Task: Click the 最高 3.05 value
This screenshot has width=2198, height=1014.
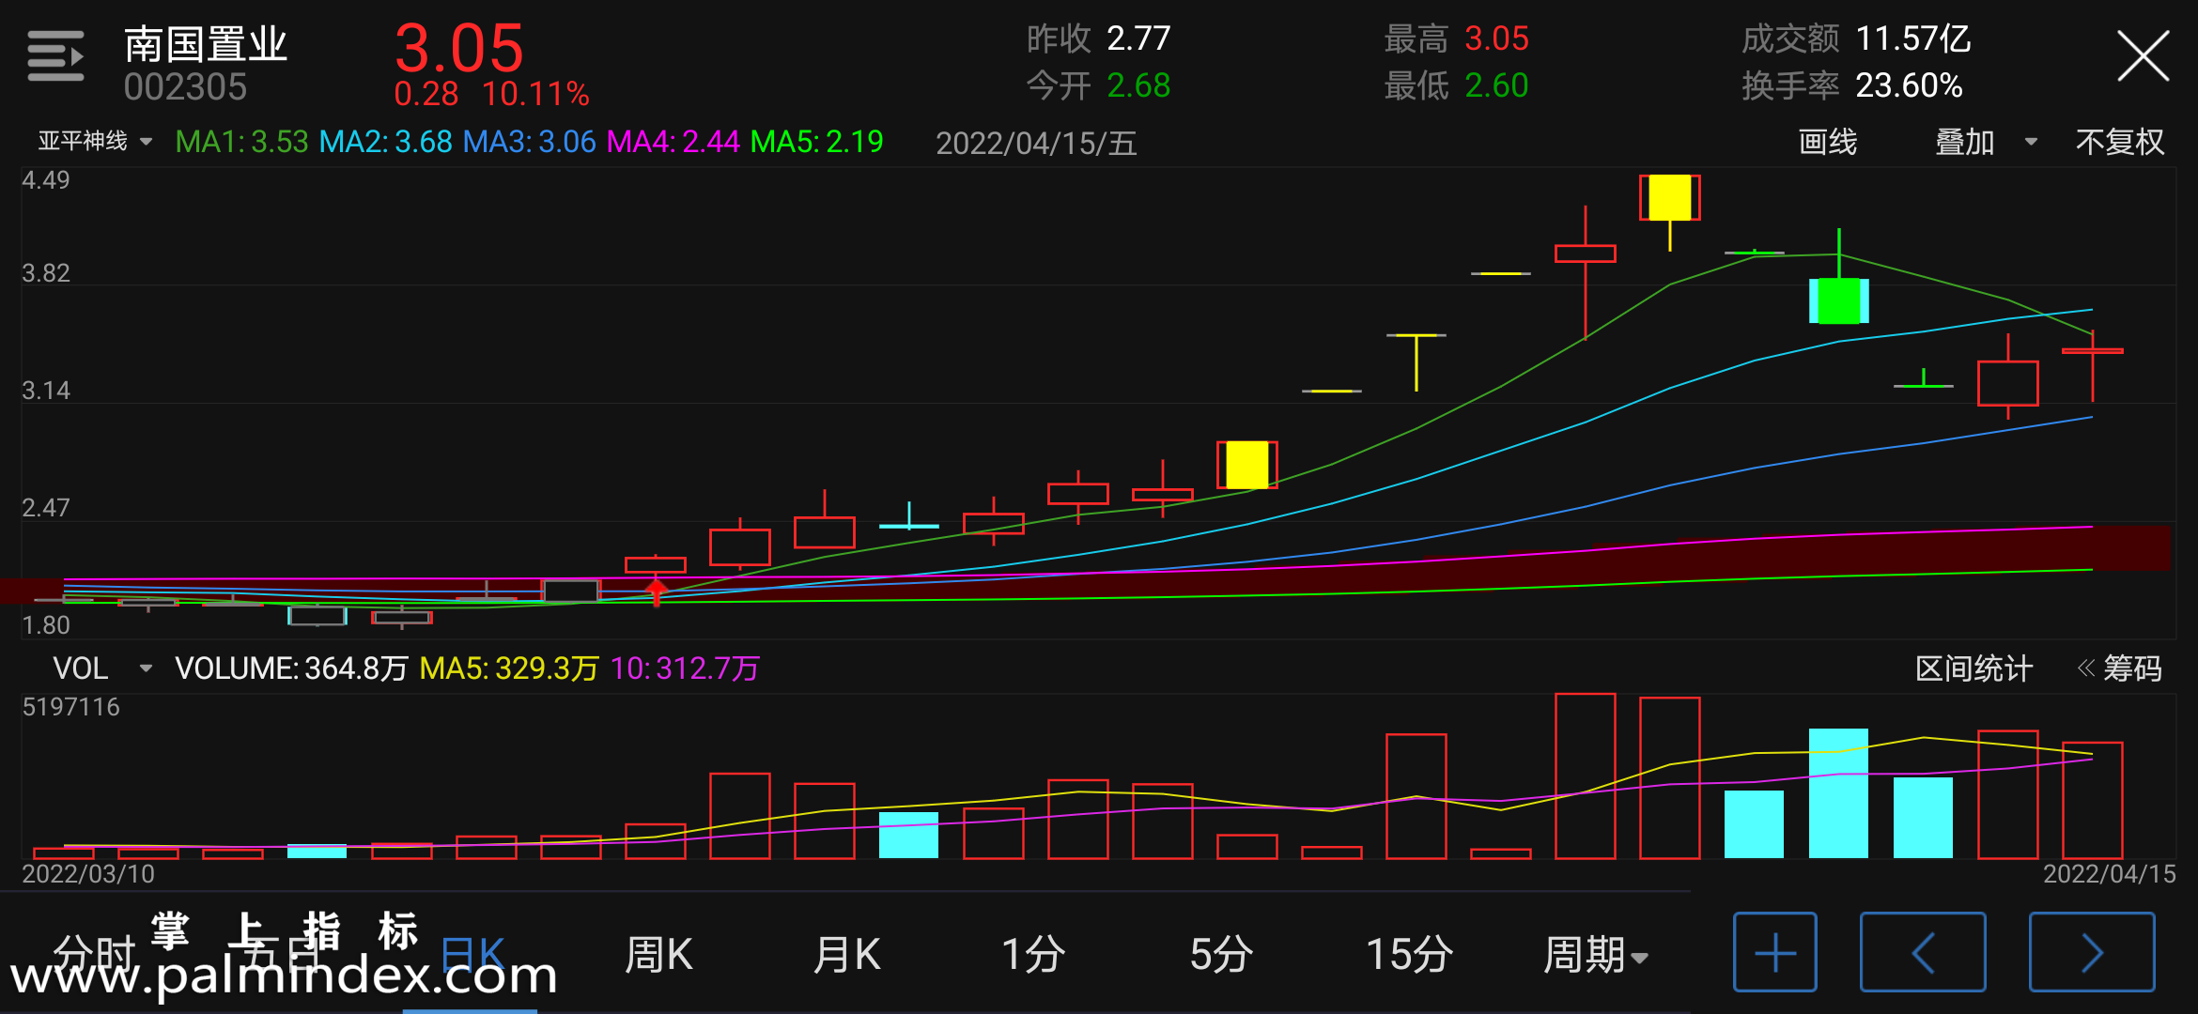Action: [x=1456, y=38]
